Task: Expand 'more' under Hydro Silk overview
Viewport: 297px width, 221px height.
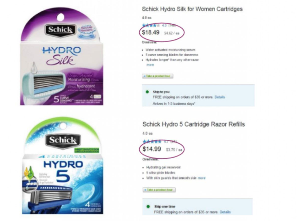Action: 150,65
